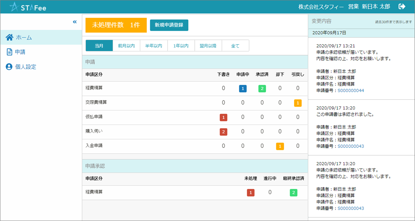The width and height of the screenshot is (415, 221).
Task: Select the 当月 period tab
Action: pos(99,46)
